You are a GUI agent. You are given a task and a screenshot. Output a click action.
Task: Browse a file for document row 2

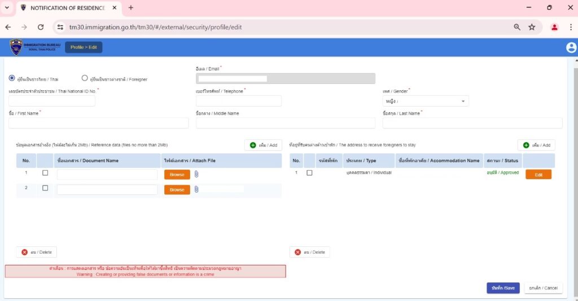(177, 189)
